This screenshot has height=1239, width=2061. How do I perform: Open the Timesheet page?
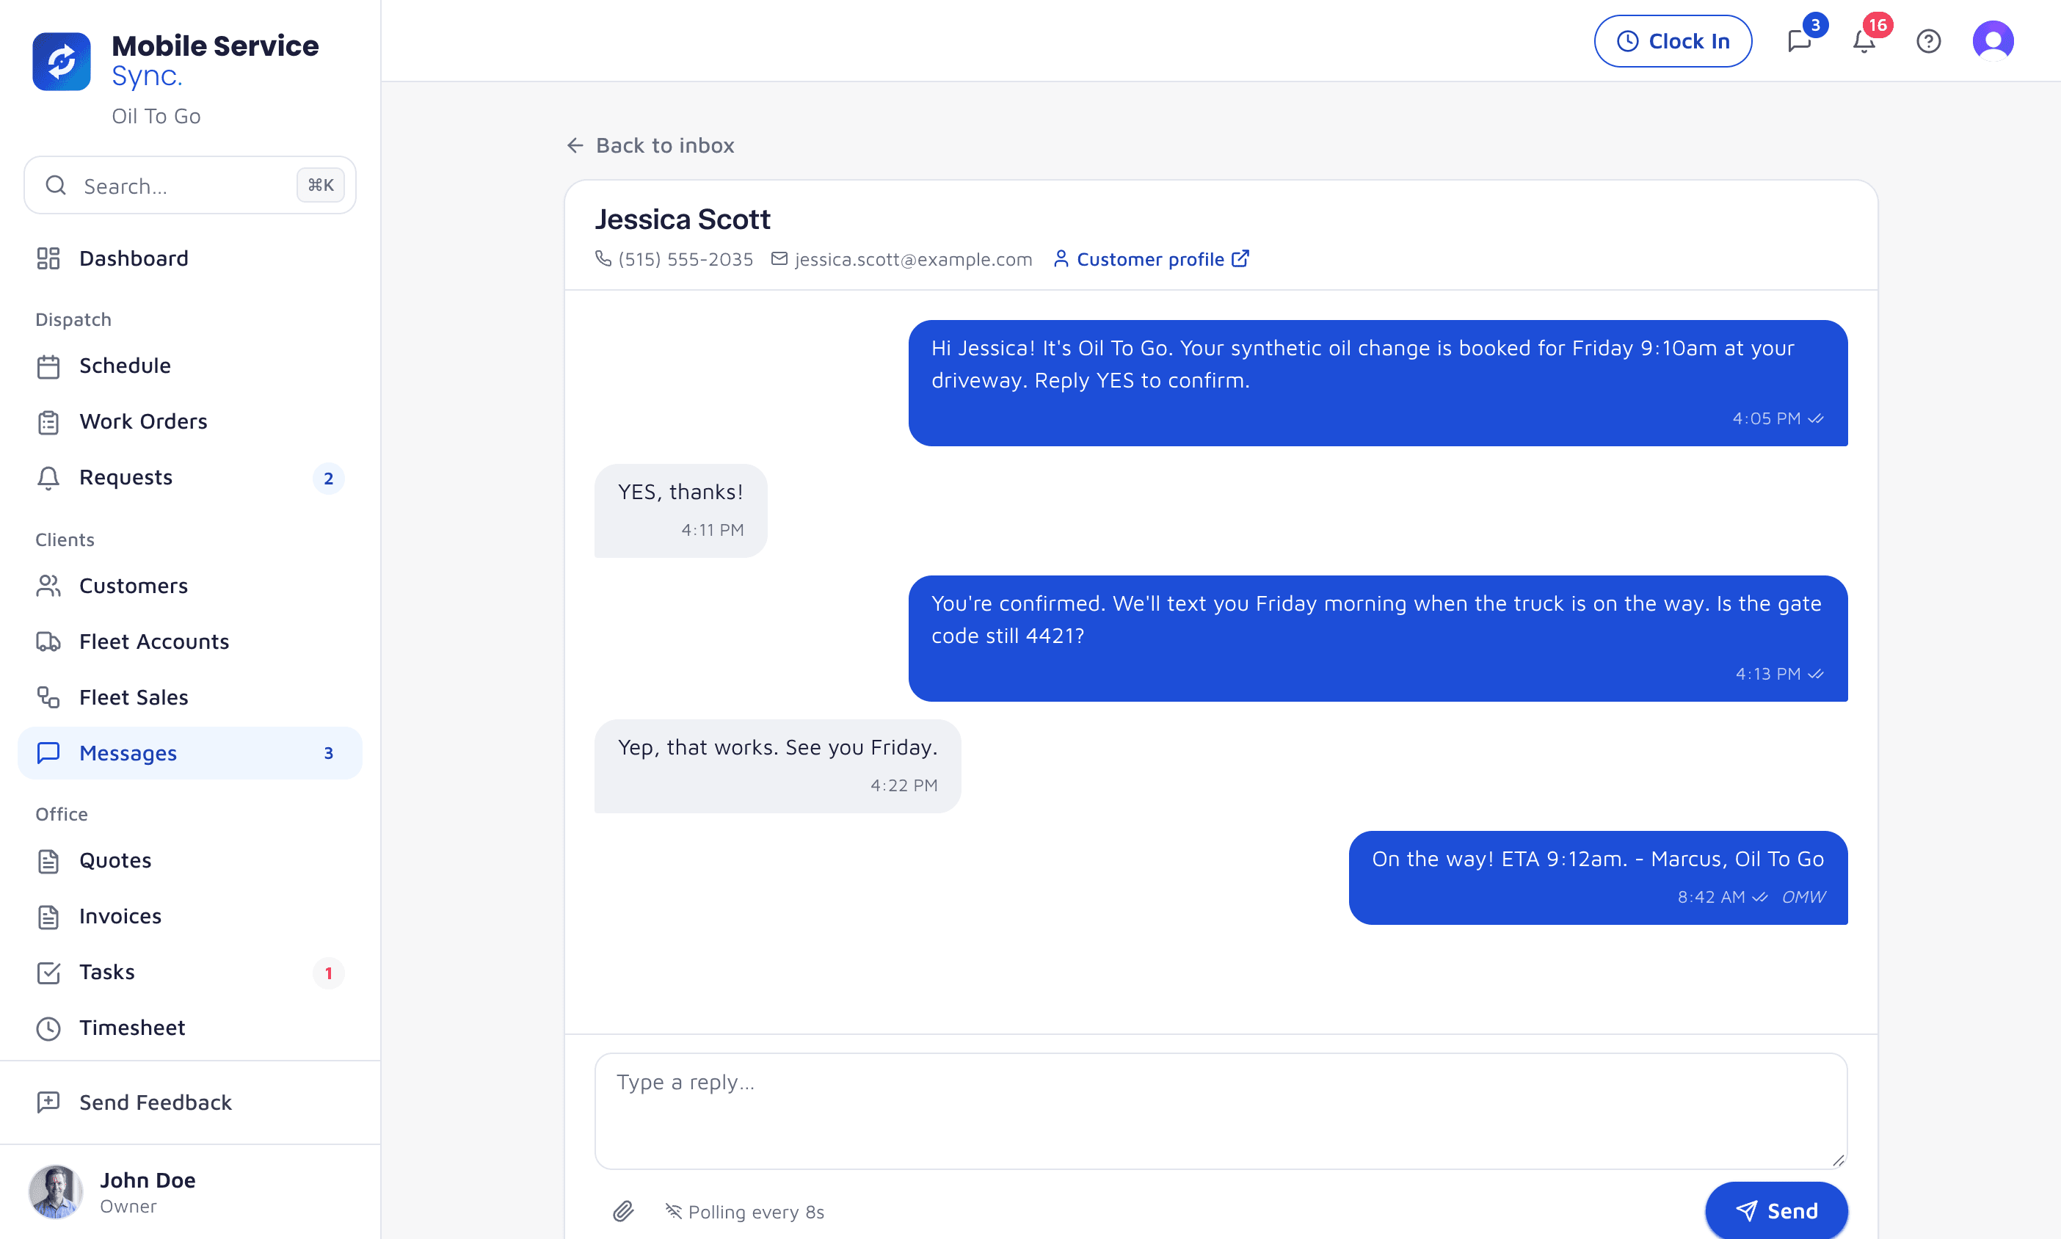(x=189, y=1028)
